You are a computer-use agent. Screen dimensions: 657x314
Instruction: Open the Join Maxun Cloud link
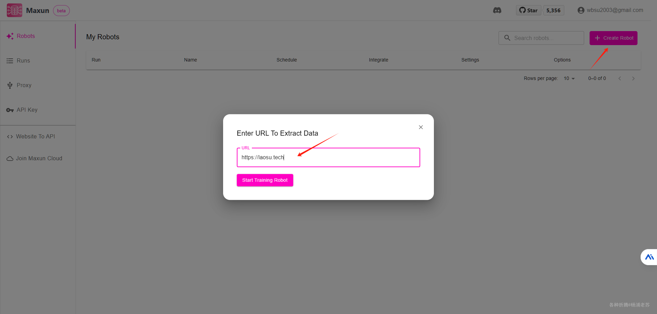click(39, 158)
